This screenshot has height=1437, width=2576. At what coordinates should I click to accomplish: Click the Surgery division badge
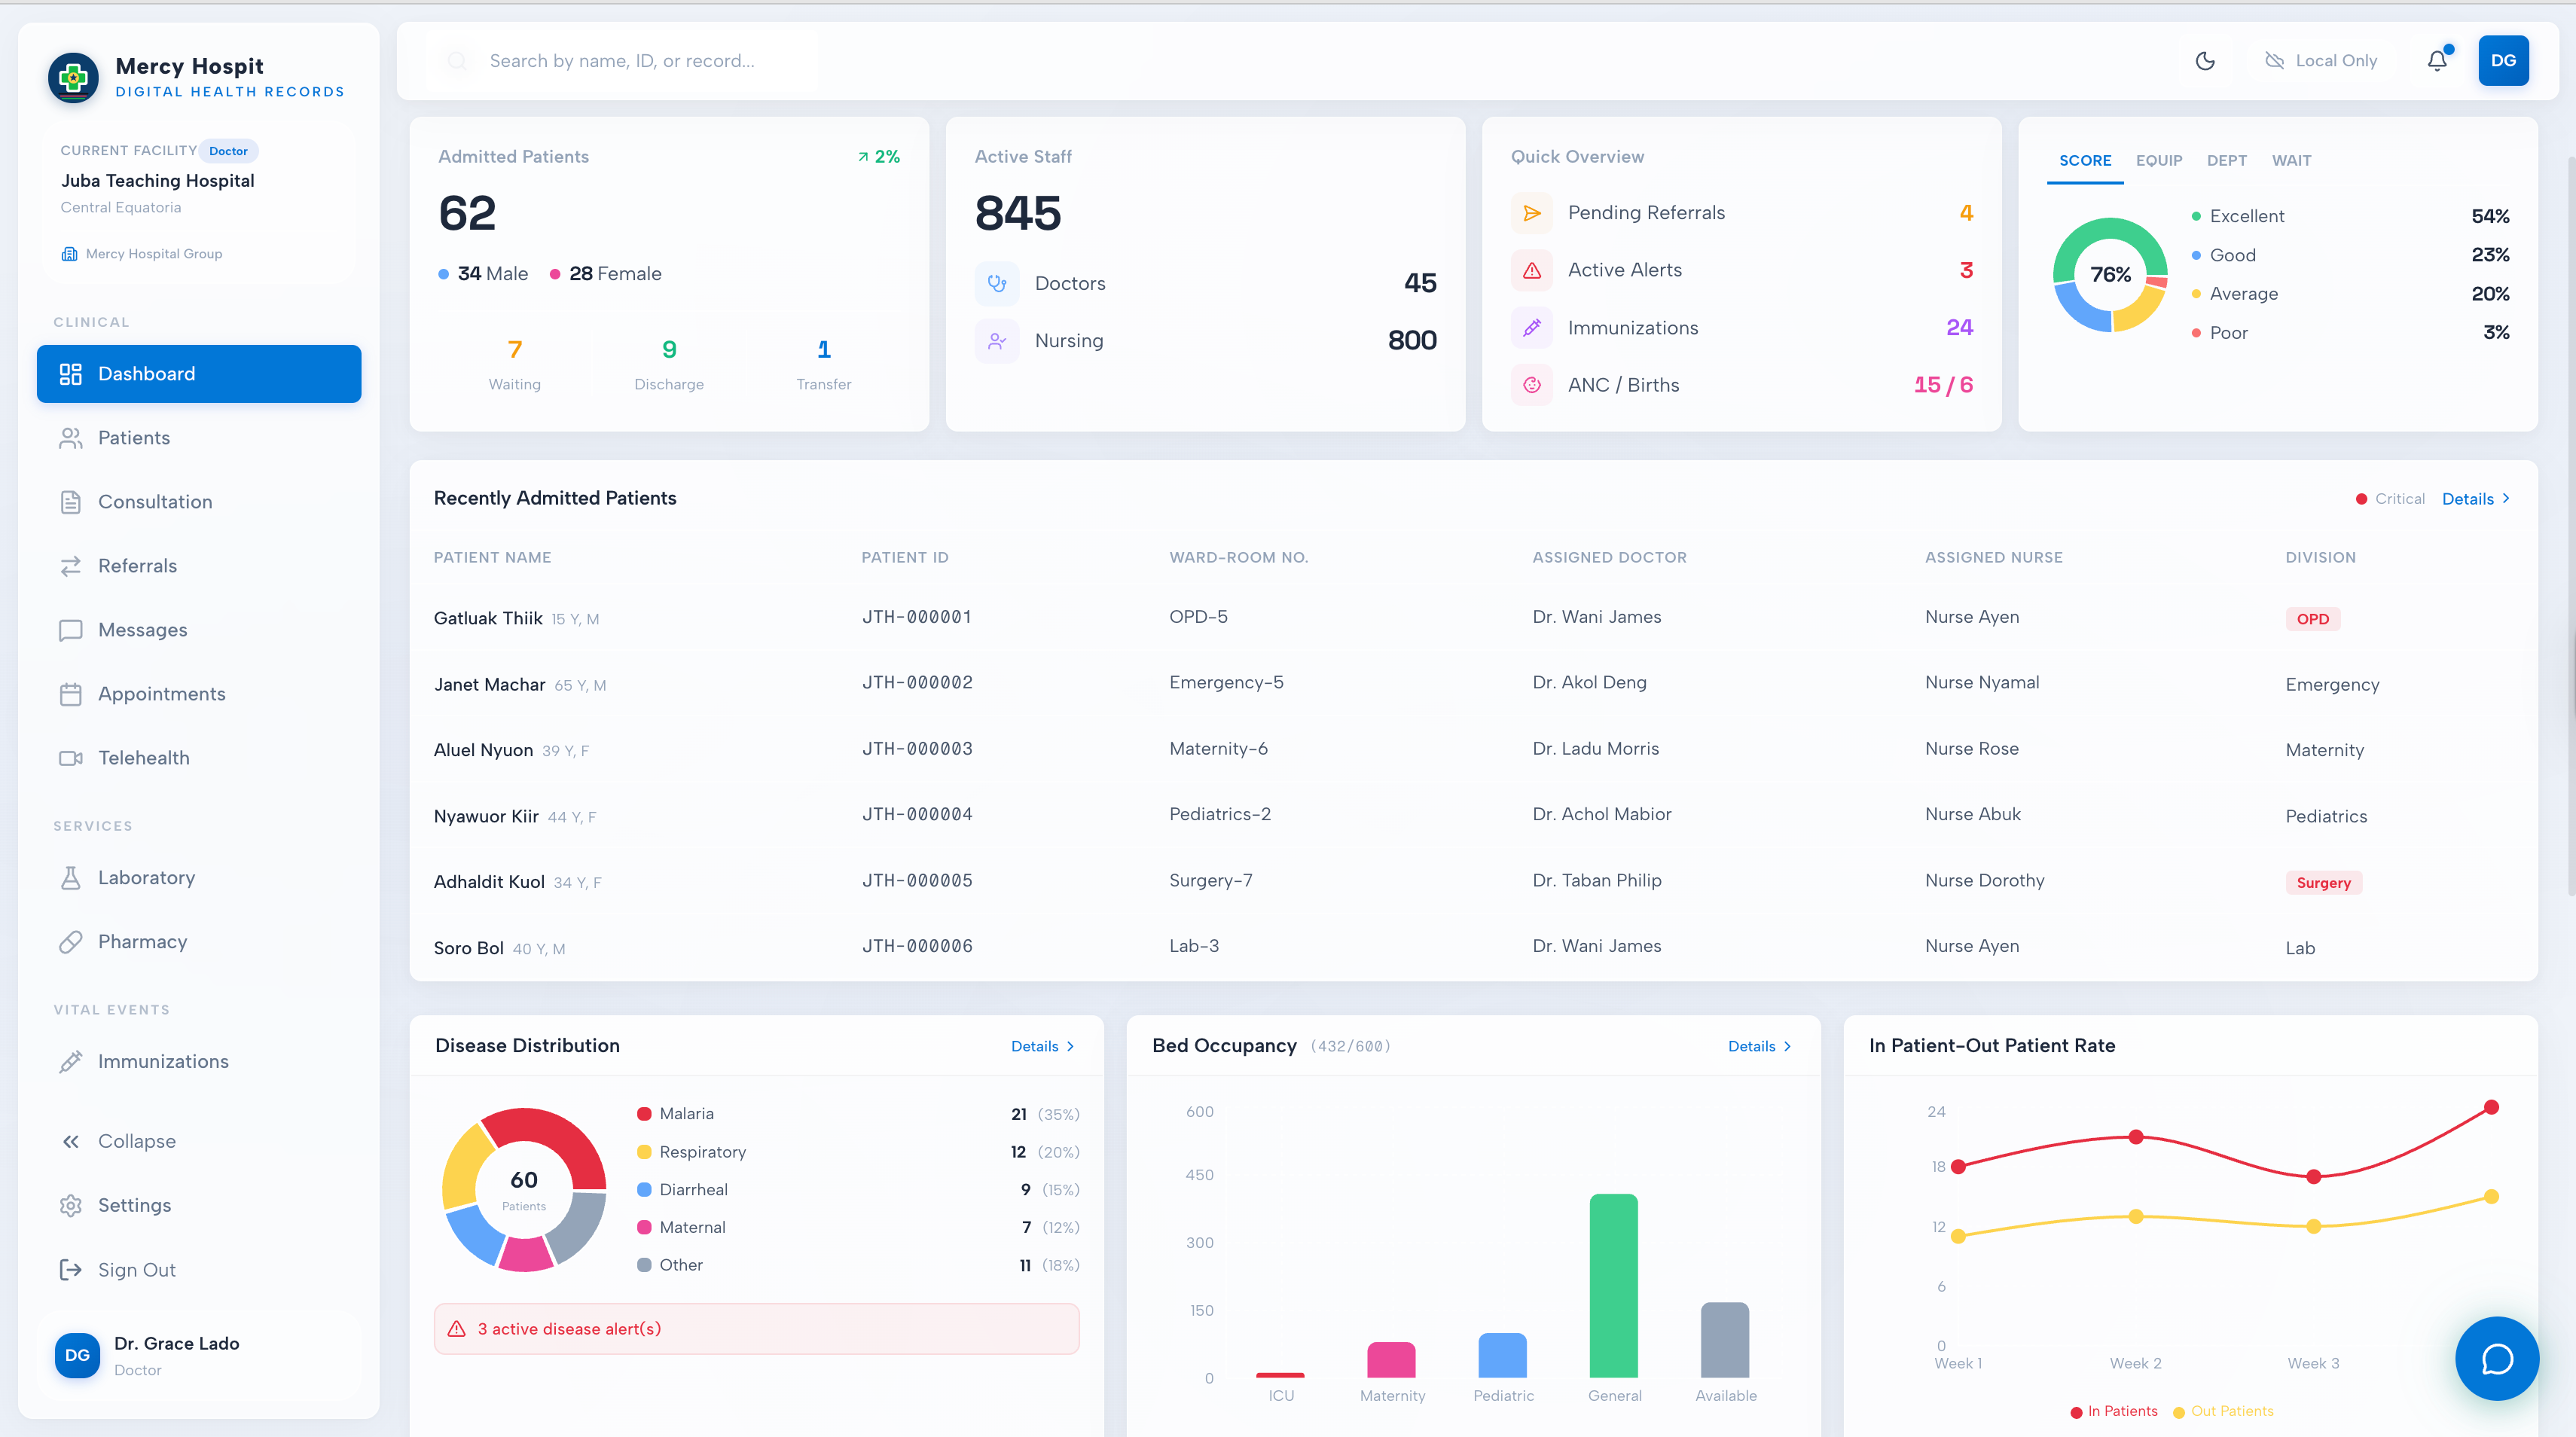[x=2323, y=883]
